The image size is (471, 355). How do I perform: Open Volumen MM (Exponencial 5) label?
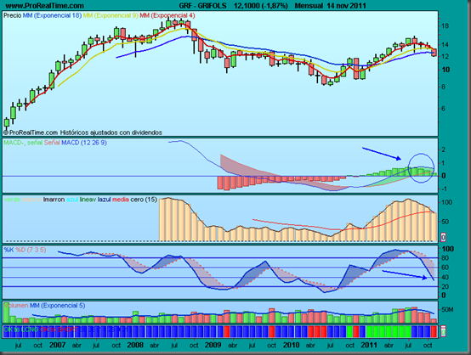pyautogui.click(x=44, y=306)
